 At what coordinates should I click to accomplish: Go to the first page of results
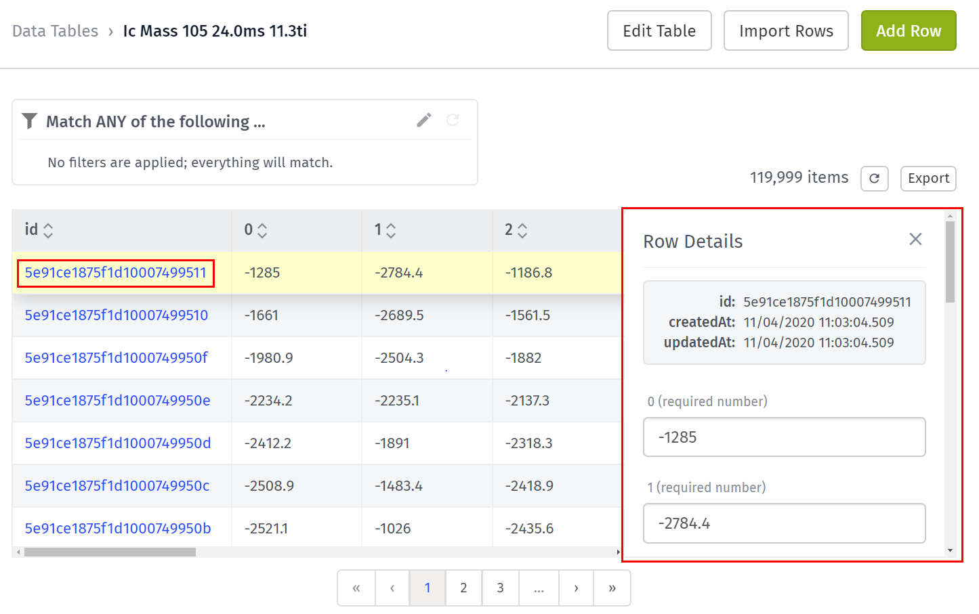(356, 588)
